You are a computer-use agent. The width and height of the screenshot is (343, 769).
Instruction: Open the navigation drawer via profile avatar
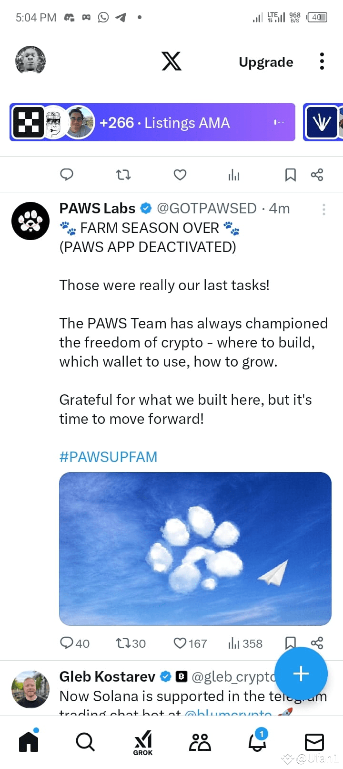pos(30,60)
